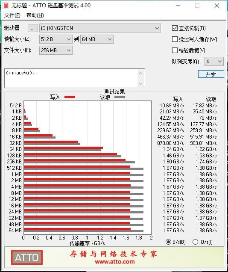
Task: Open the 帮助(H) menu
Action: pos(35,15)
